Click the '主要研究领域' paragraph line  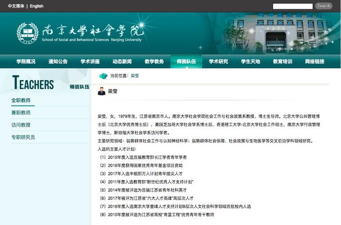[x=206, y=141]
